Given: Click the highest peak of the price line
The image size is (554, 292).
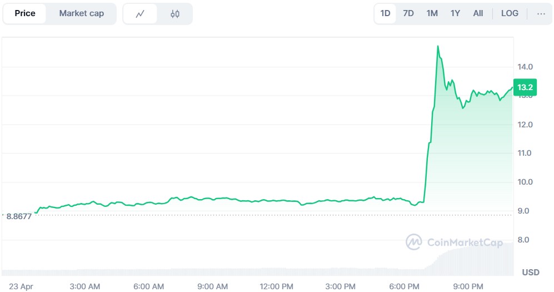Looking at the screenshot, I should [438, 46].
